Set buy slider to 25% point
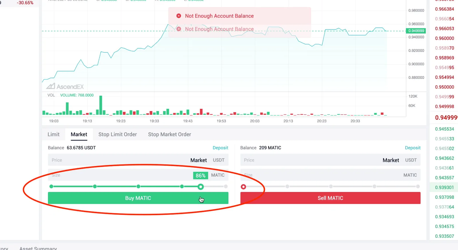Screen dimensions: 458x250 [x=95, y=186]
